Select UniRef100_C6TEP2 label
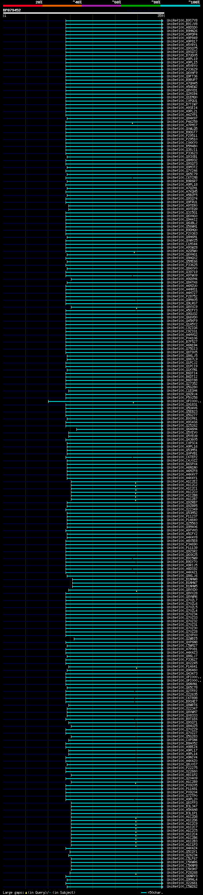This screenshot has height=895, width=203. click(x=182, y=457)
